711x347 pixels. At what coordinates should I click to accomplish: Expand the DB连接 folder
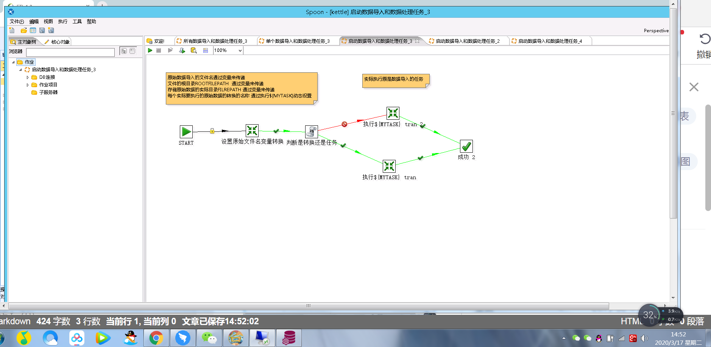point(28,77)
